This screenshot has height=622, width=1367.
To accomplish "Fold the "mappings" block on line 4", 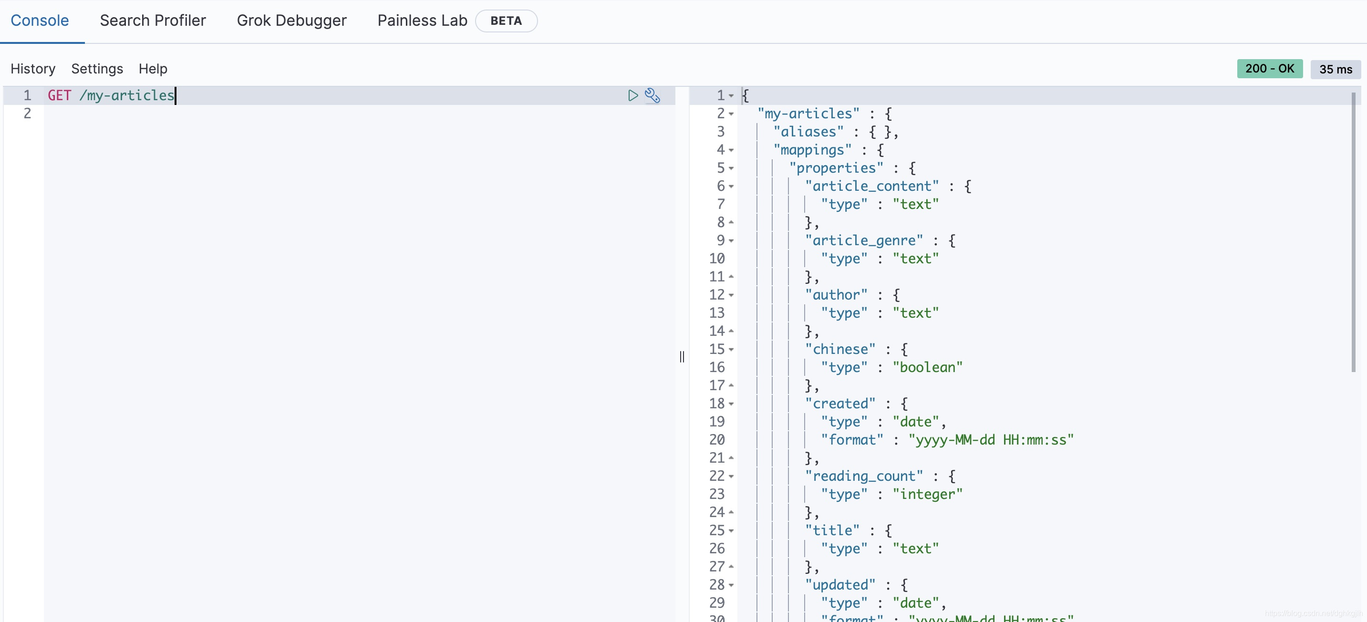I will click(731, 150).
